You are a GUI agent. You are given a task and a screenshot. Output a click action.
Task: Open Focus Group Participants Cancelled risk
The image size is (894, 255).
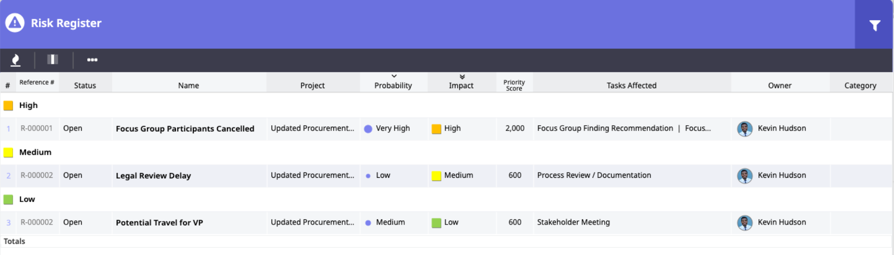185,129
